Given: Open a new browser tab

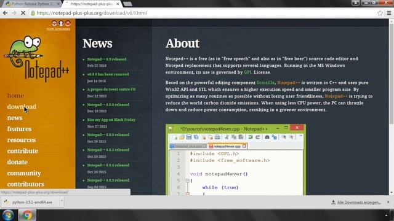Looking at the screenshot, I should click(127, 4).
